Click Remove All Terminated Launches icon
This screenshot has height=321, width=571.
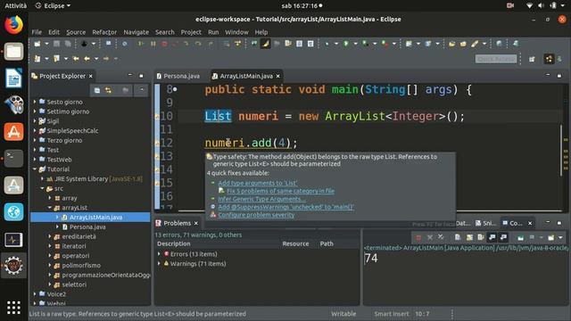[441, 238]
